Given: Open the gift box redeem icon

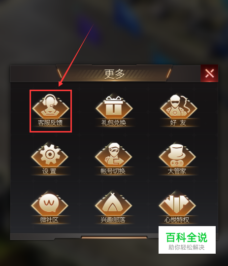Looking at the screenshot, I should pos(114,106).
